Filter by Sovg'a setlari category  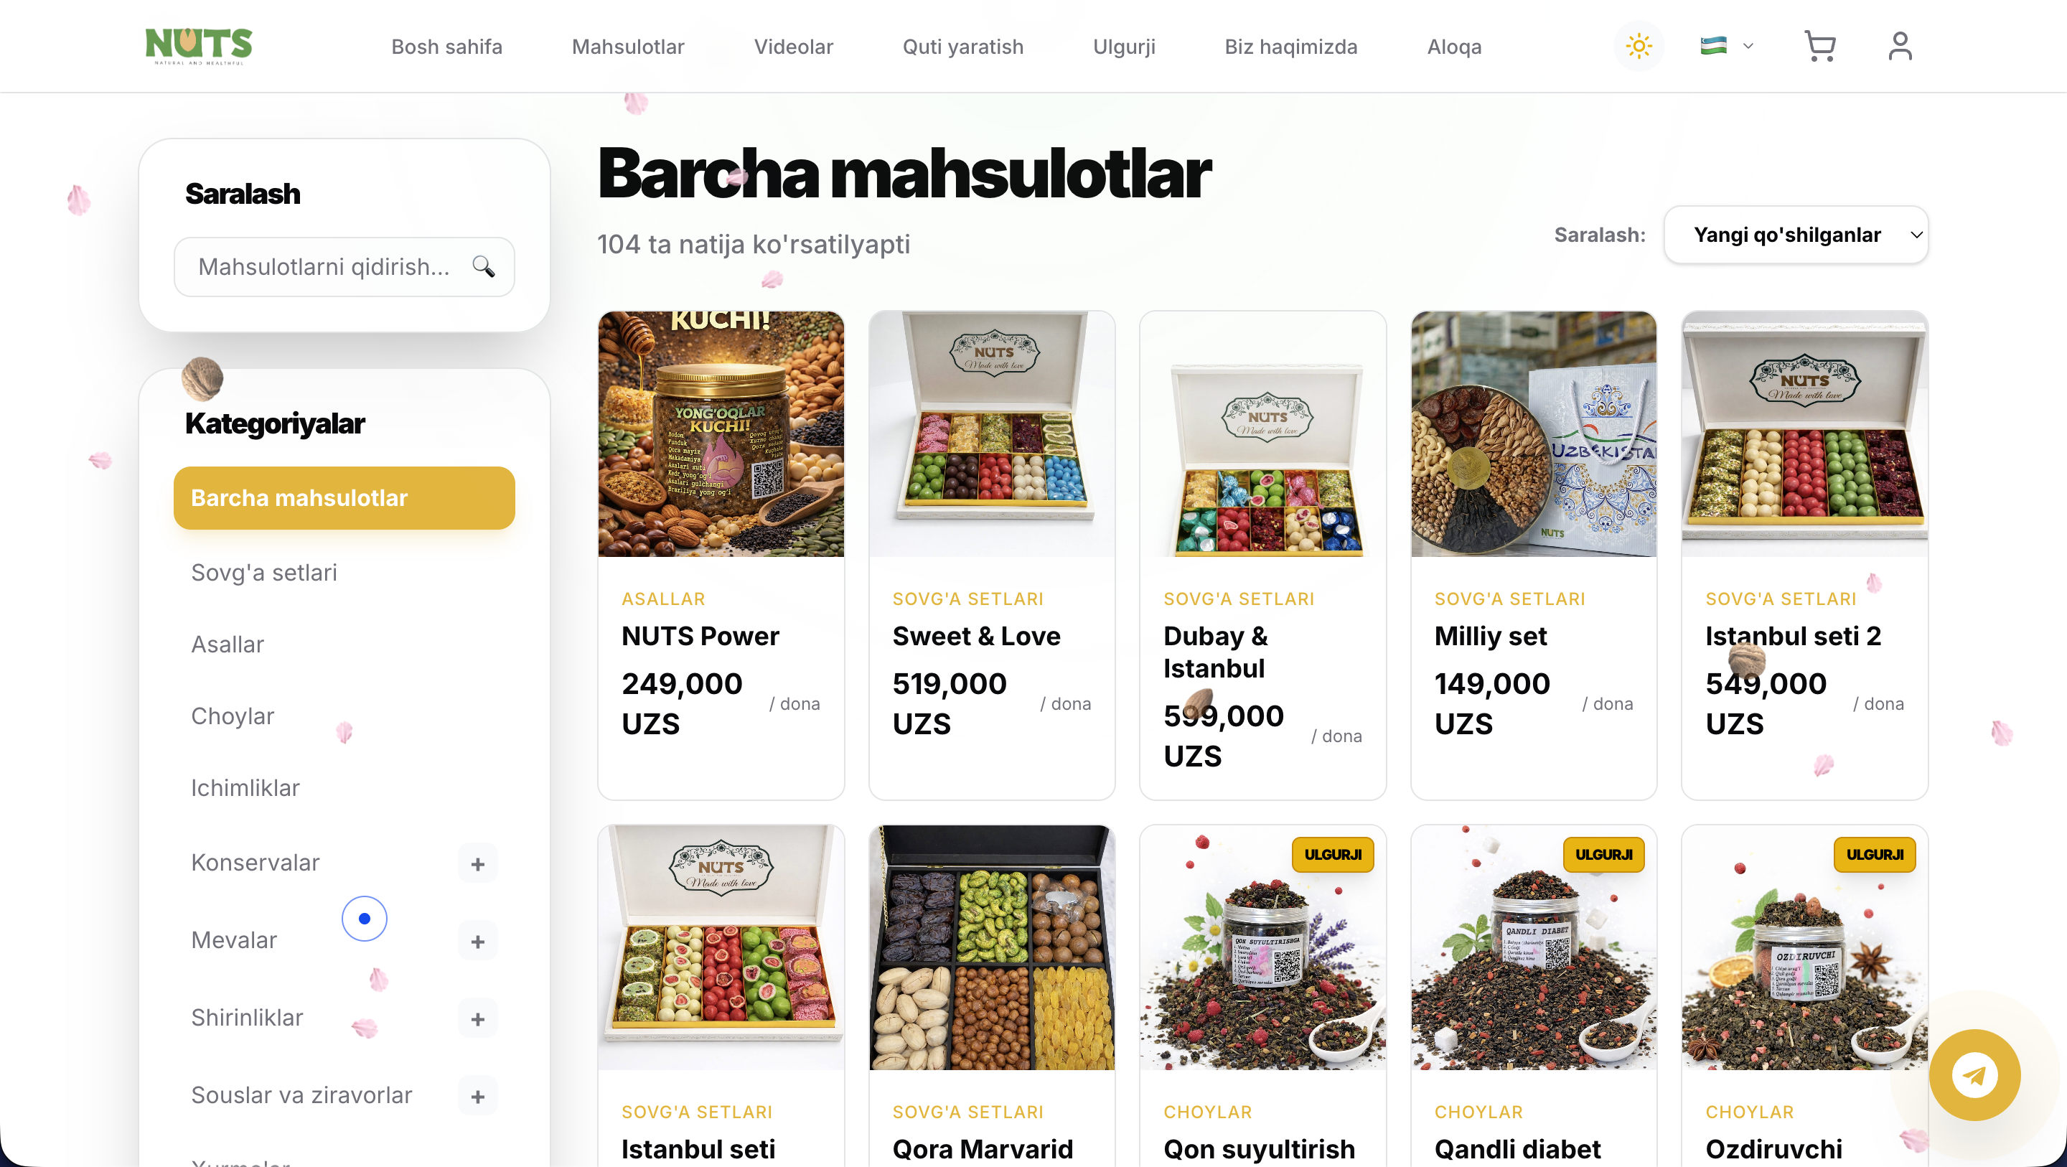[x=264, y=572]
